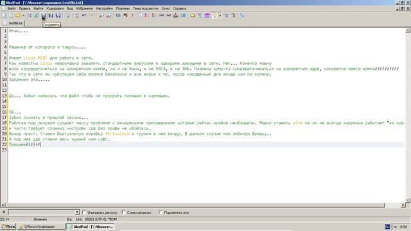The width and height of the screenshot is (411, 231).
Task: Click the Redo arrow icon
Action: 91,15
